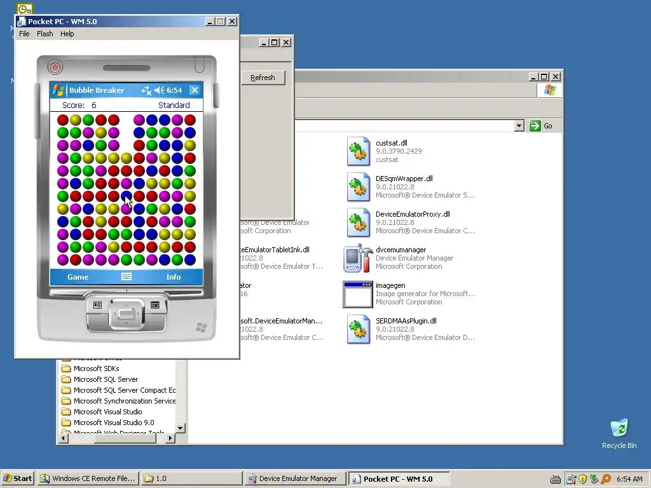Screen dimensions: 651x488
Task: Close Bubble Breaker with the X button
Action: [195, 90]
